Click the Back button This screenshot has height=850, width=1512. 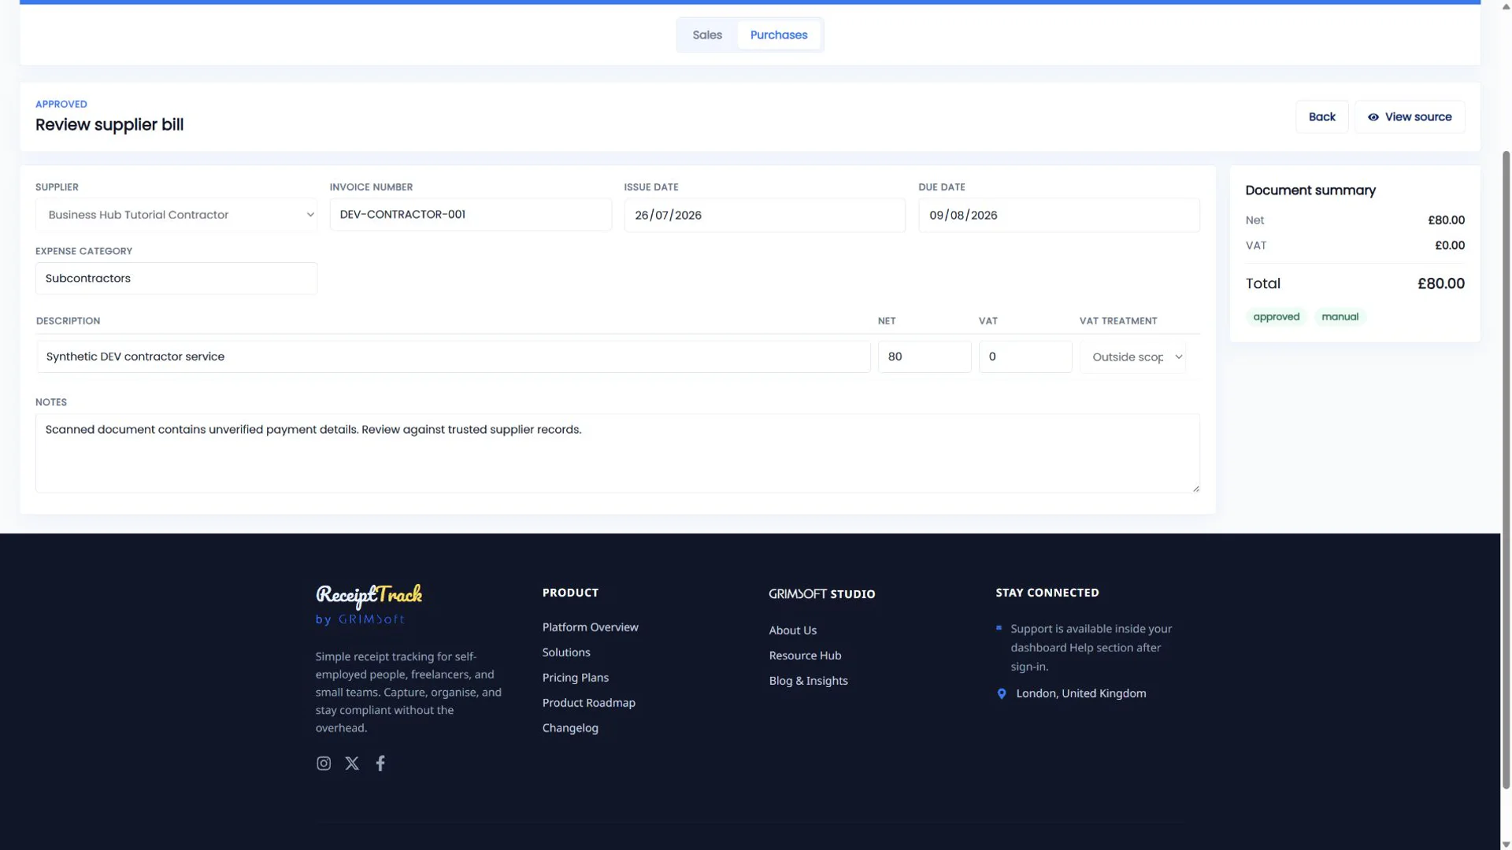pyautogui.click(x=1321, y=117)
